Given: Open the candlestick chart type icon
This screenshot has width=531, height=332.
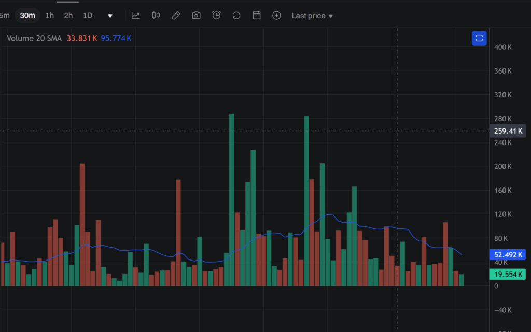Looking at the screenshot, I should click(x=156, y=16).
